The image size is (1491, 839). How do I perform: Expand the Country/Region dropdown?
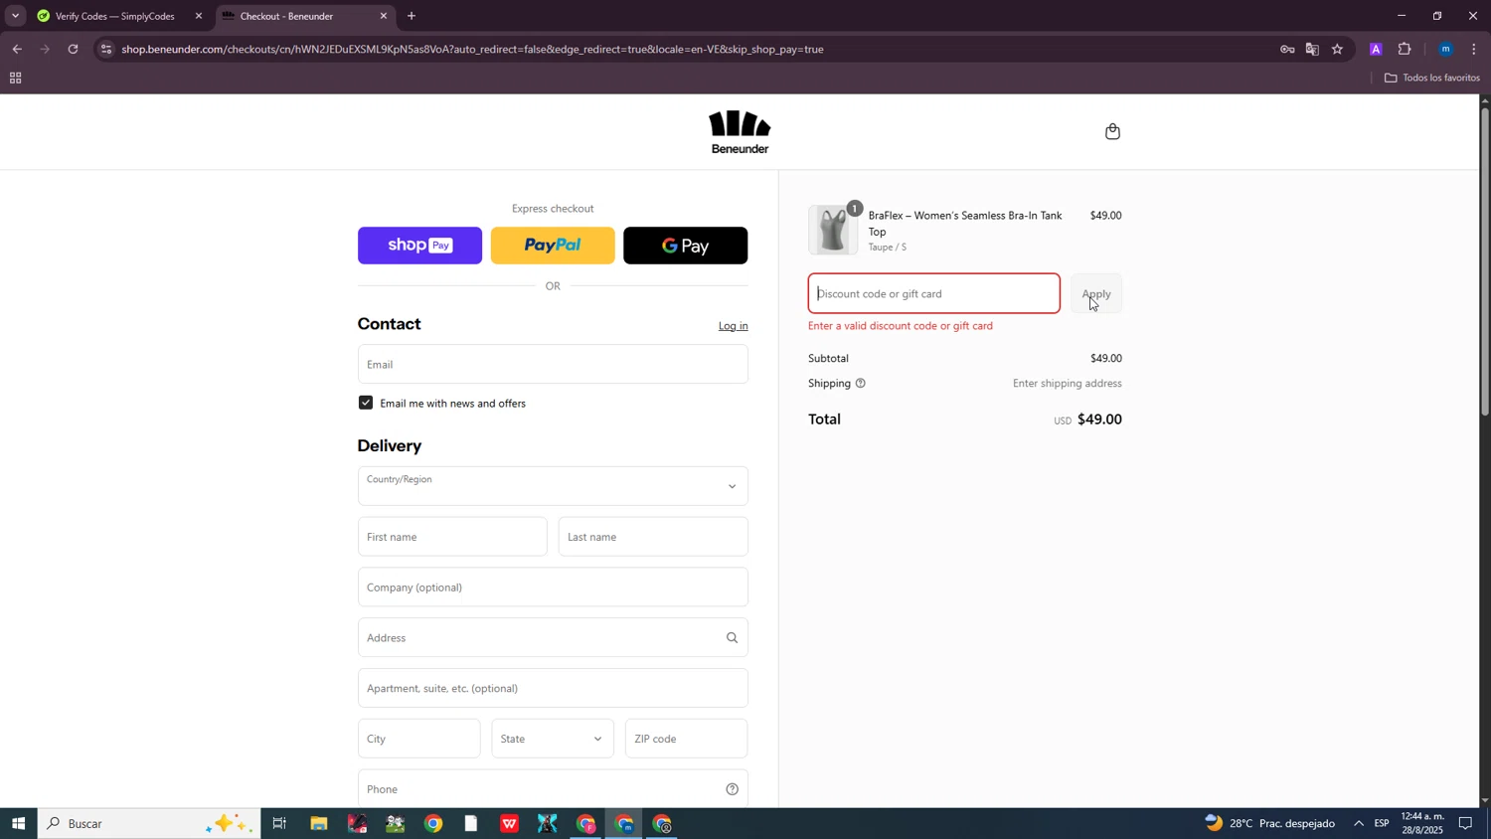tap(553, 486)
